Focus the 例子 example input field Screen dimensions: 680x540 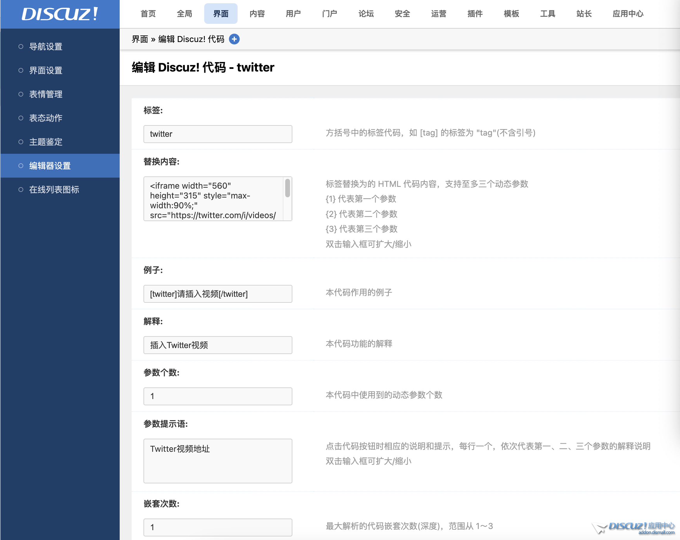[218, 294]
